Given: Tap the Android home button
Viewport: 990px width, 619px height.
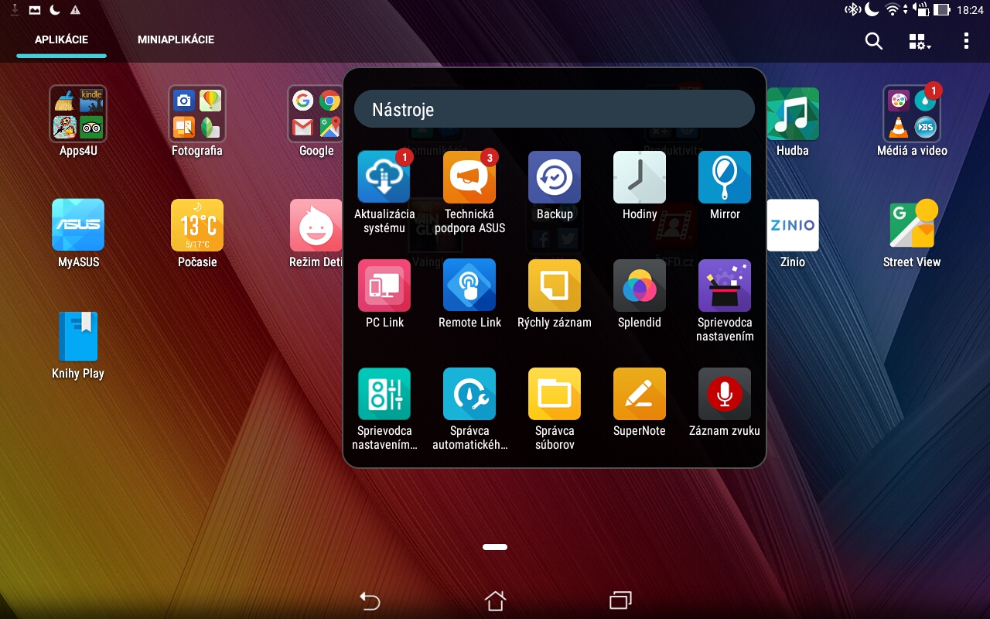Looking at the screenshot, I should pos(495,600).
